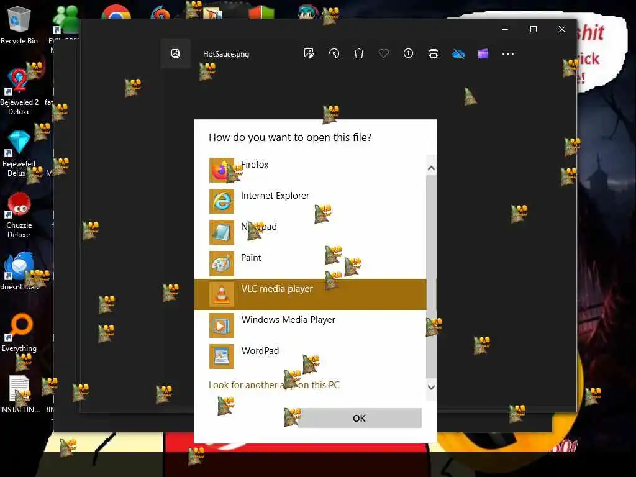Select the Thunderbird 'doesnt load' desktop shortcut

point(19,271)
